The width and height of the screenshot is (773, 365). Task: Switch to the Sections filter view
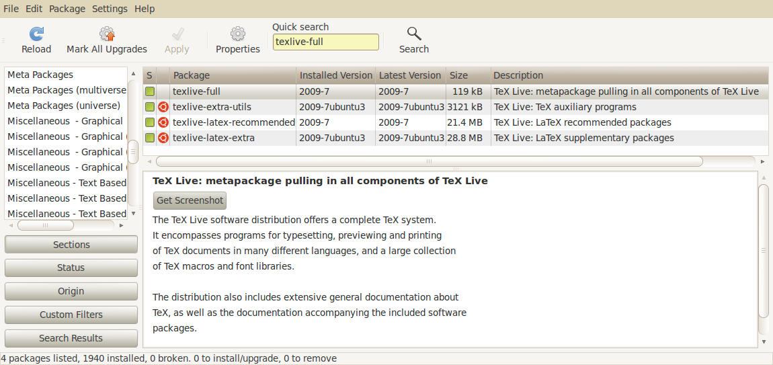click(x=71, y=245)
